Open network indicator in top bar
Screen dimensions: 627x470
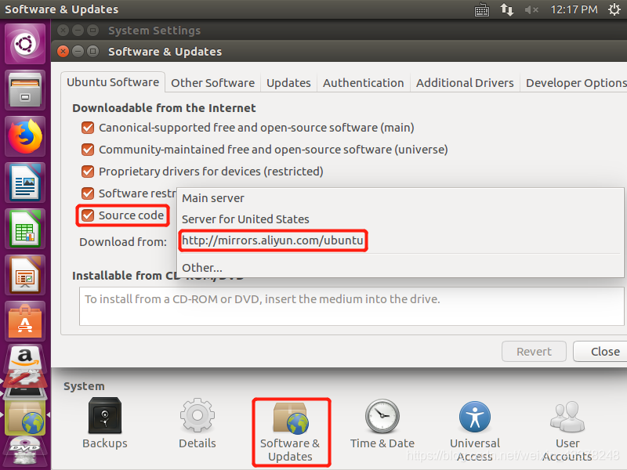coord(506,9)
